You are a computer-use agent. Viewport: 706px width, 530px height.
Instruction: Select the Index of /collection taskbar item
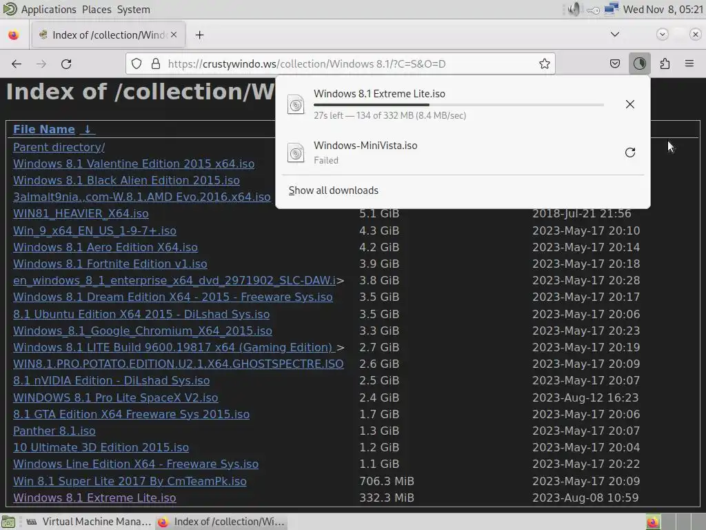tap(221, 522)
